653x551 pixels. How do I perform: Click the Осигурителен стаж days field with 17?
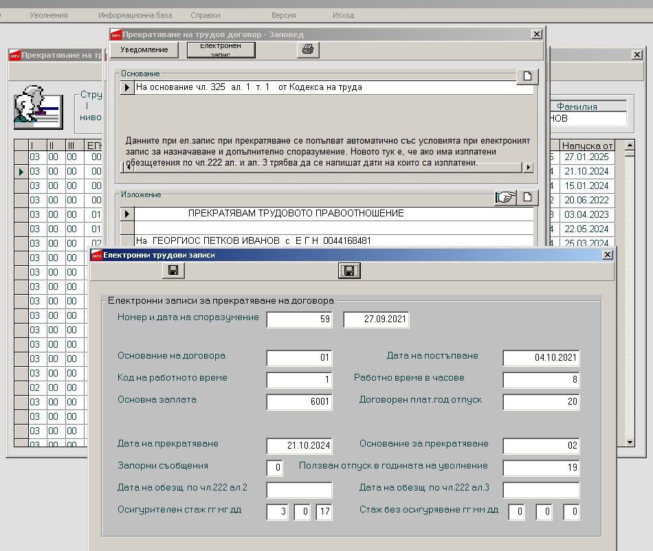[324, 511]
